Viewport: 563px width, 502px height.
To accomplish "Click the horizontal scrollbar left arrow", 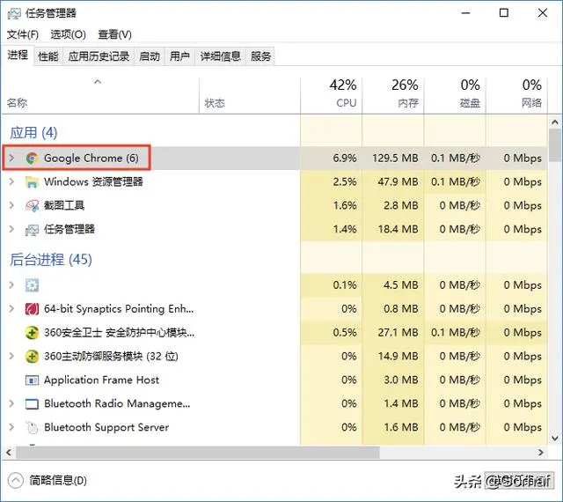I will (x=9, y=453).
